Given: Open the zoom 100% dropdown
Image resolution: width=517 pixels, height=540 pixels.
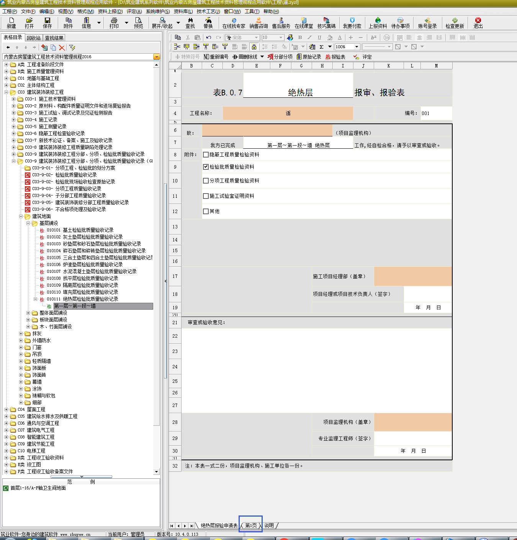Looking at the screenshot, I should tap(357, 47).
